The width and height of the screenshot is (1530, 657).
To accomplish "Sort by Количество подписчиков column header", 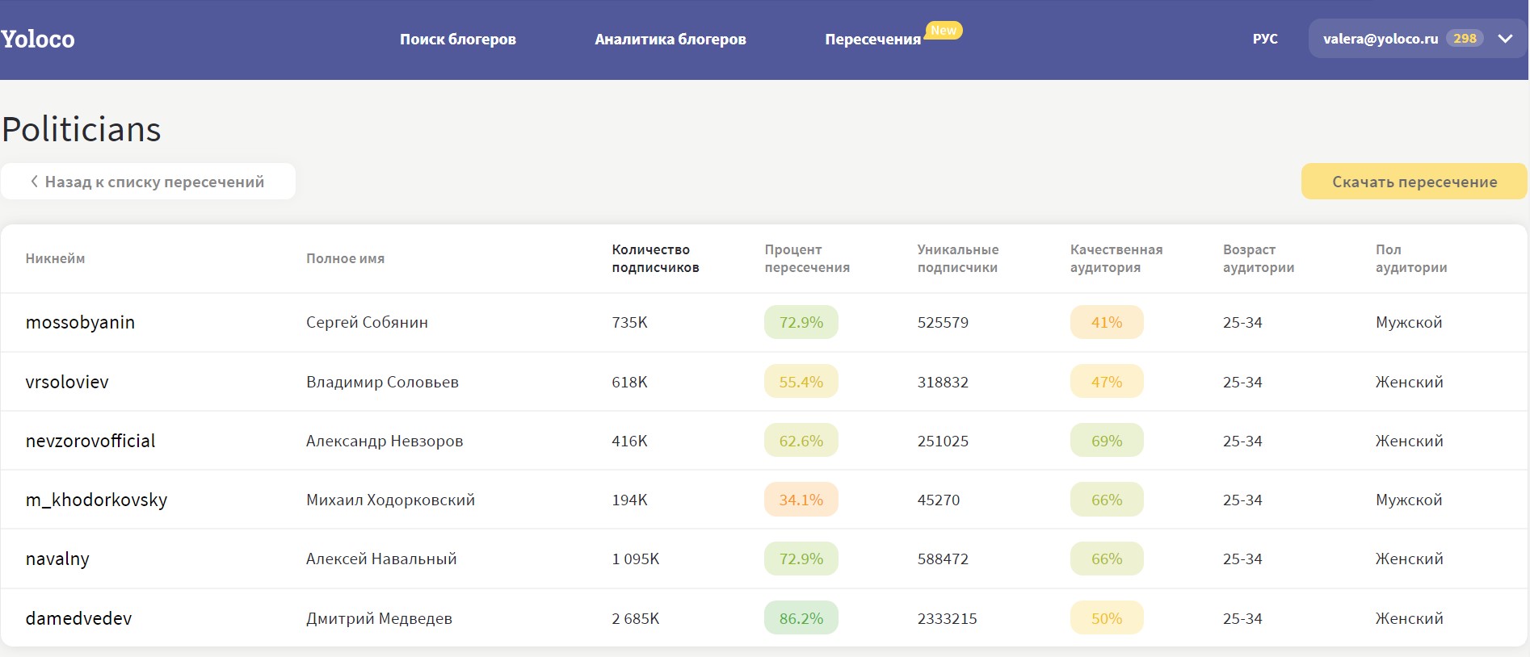I will 655,258.
